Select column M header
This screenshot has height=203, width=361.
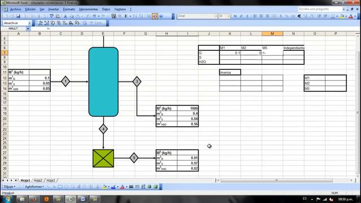[272, 34]
